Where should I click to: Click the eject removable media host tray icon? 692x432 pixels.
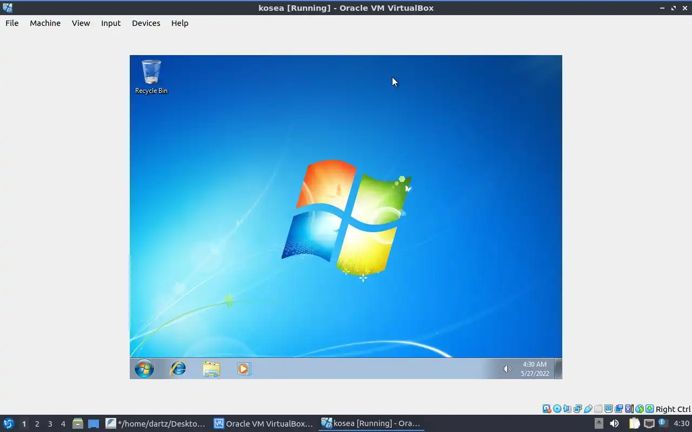[x=598, y=423]
